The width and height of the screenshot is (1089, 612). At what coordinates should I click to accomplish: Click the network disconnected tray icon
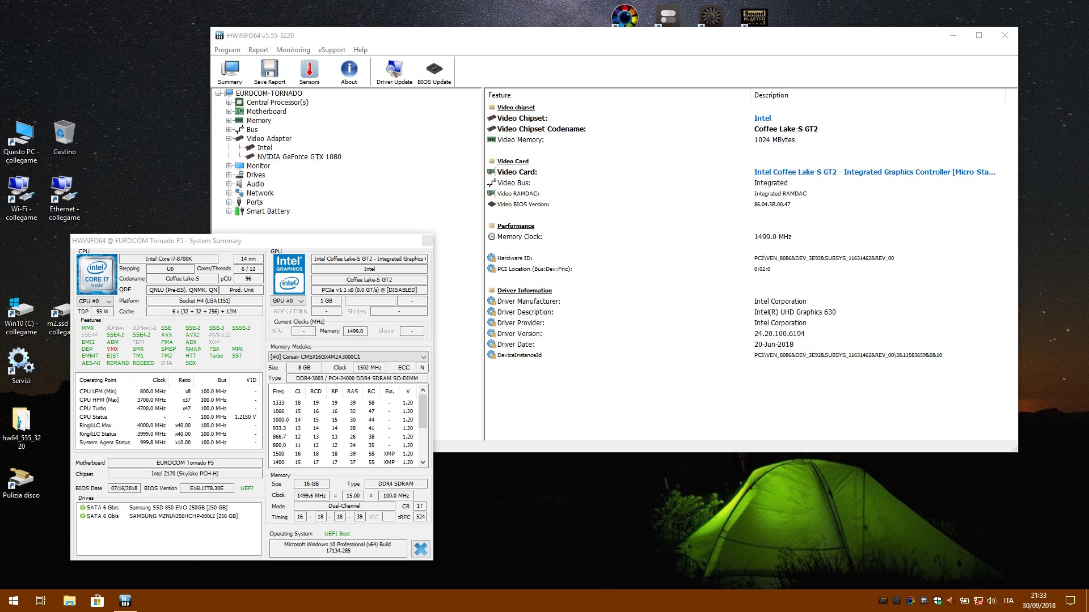tap(978, 601)
